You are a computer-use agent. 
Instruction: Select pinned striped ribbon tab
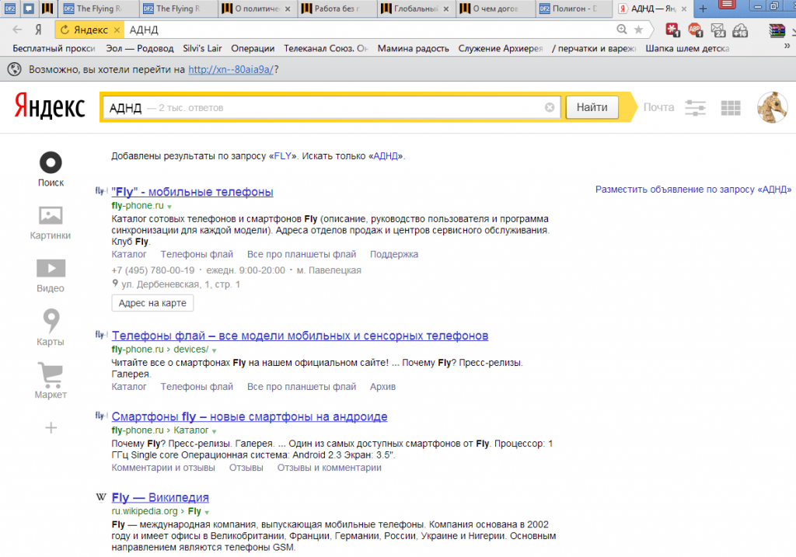(x=47, y=9)
